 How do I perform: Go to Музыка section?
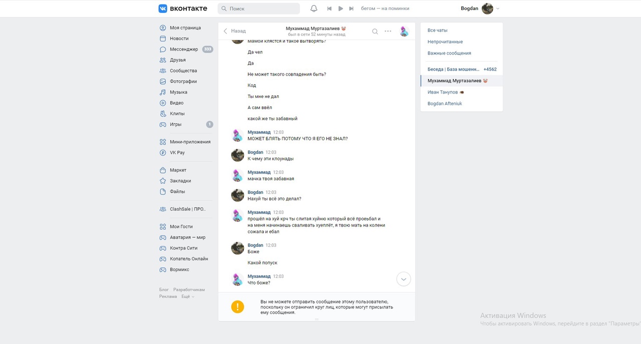(178, 92)
